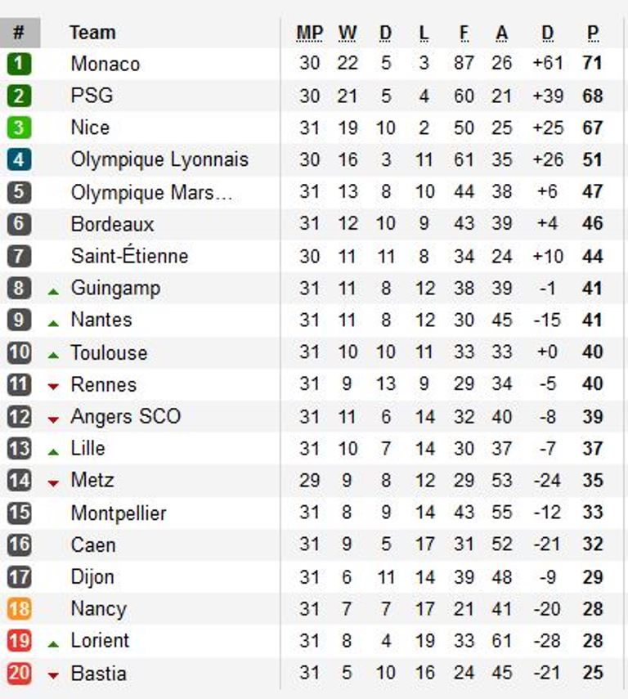Click the green up arrow beside Guingamp

(53, 292)
